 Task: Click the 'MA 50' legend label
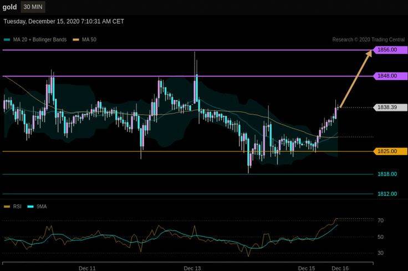(x=89, y=39)
